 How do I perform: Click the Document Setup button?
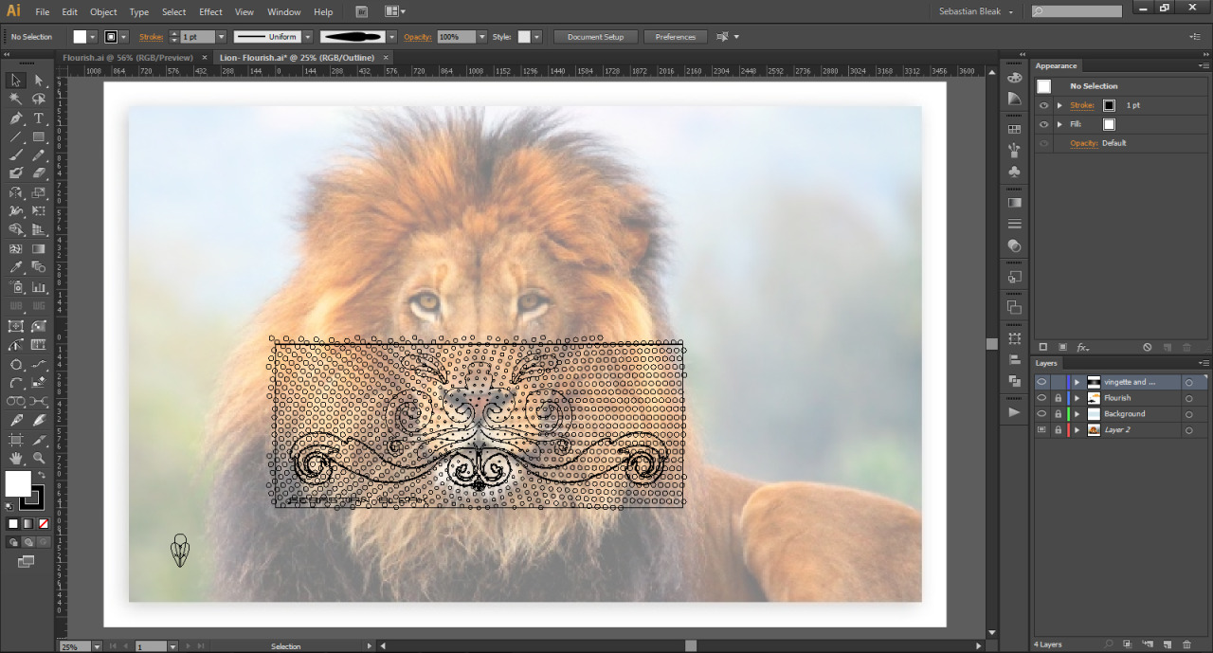click(595, 37)
